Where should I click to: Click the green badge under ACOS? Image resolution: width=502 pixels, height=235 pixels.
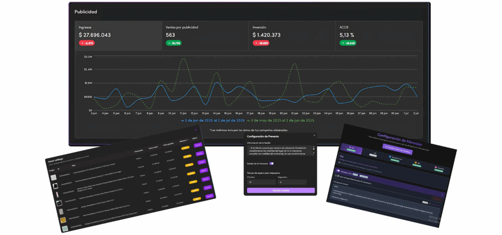348,43
